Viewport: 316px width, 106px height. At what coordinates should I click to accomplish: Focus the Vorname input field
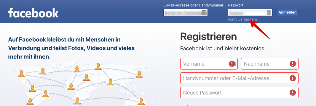click(x=209, y=64)
